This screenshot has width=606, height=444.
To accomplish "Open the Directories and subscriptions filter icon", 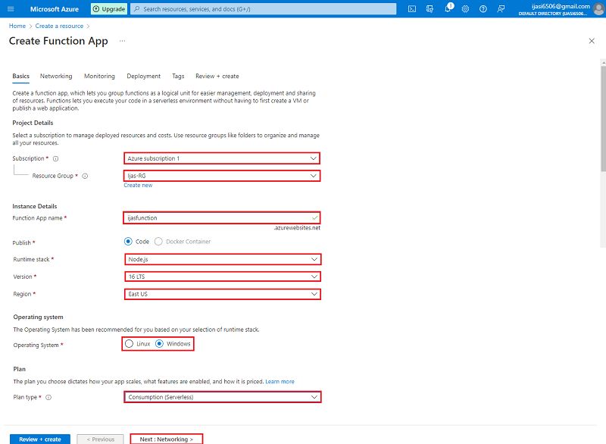I will coord(430,8).
